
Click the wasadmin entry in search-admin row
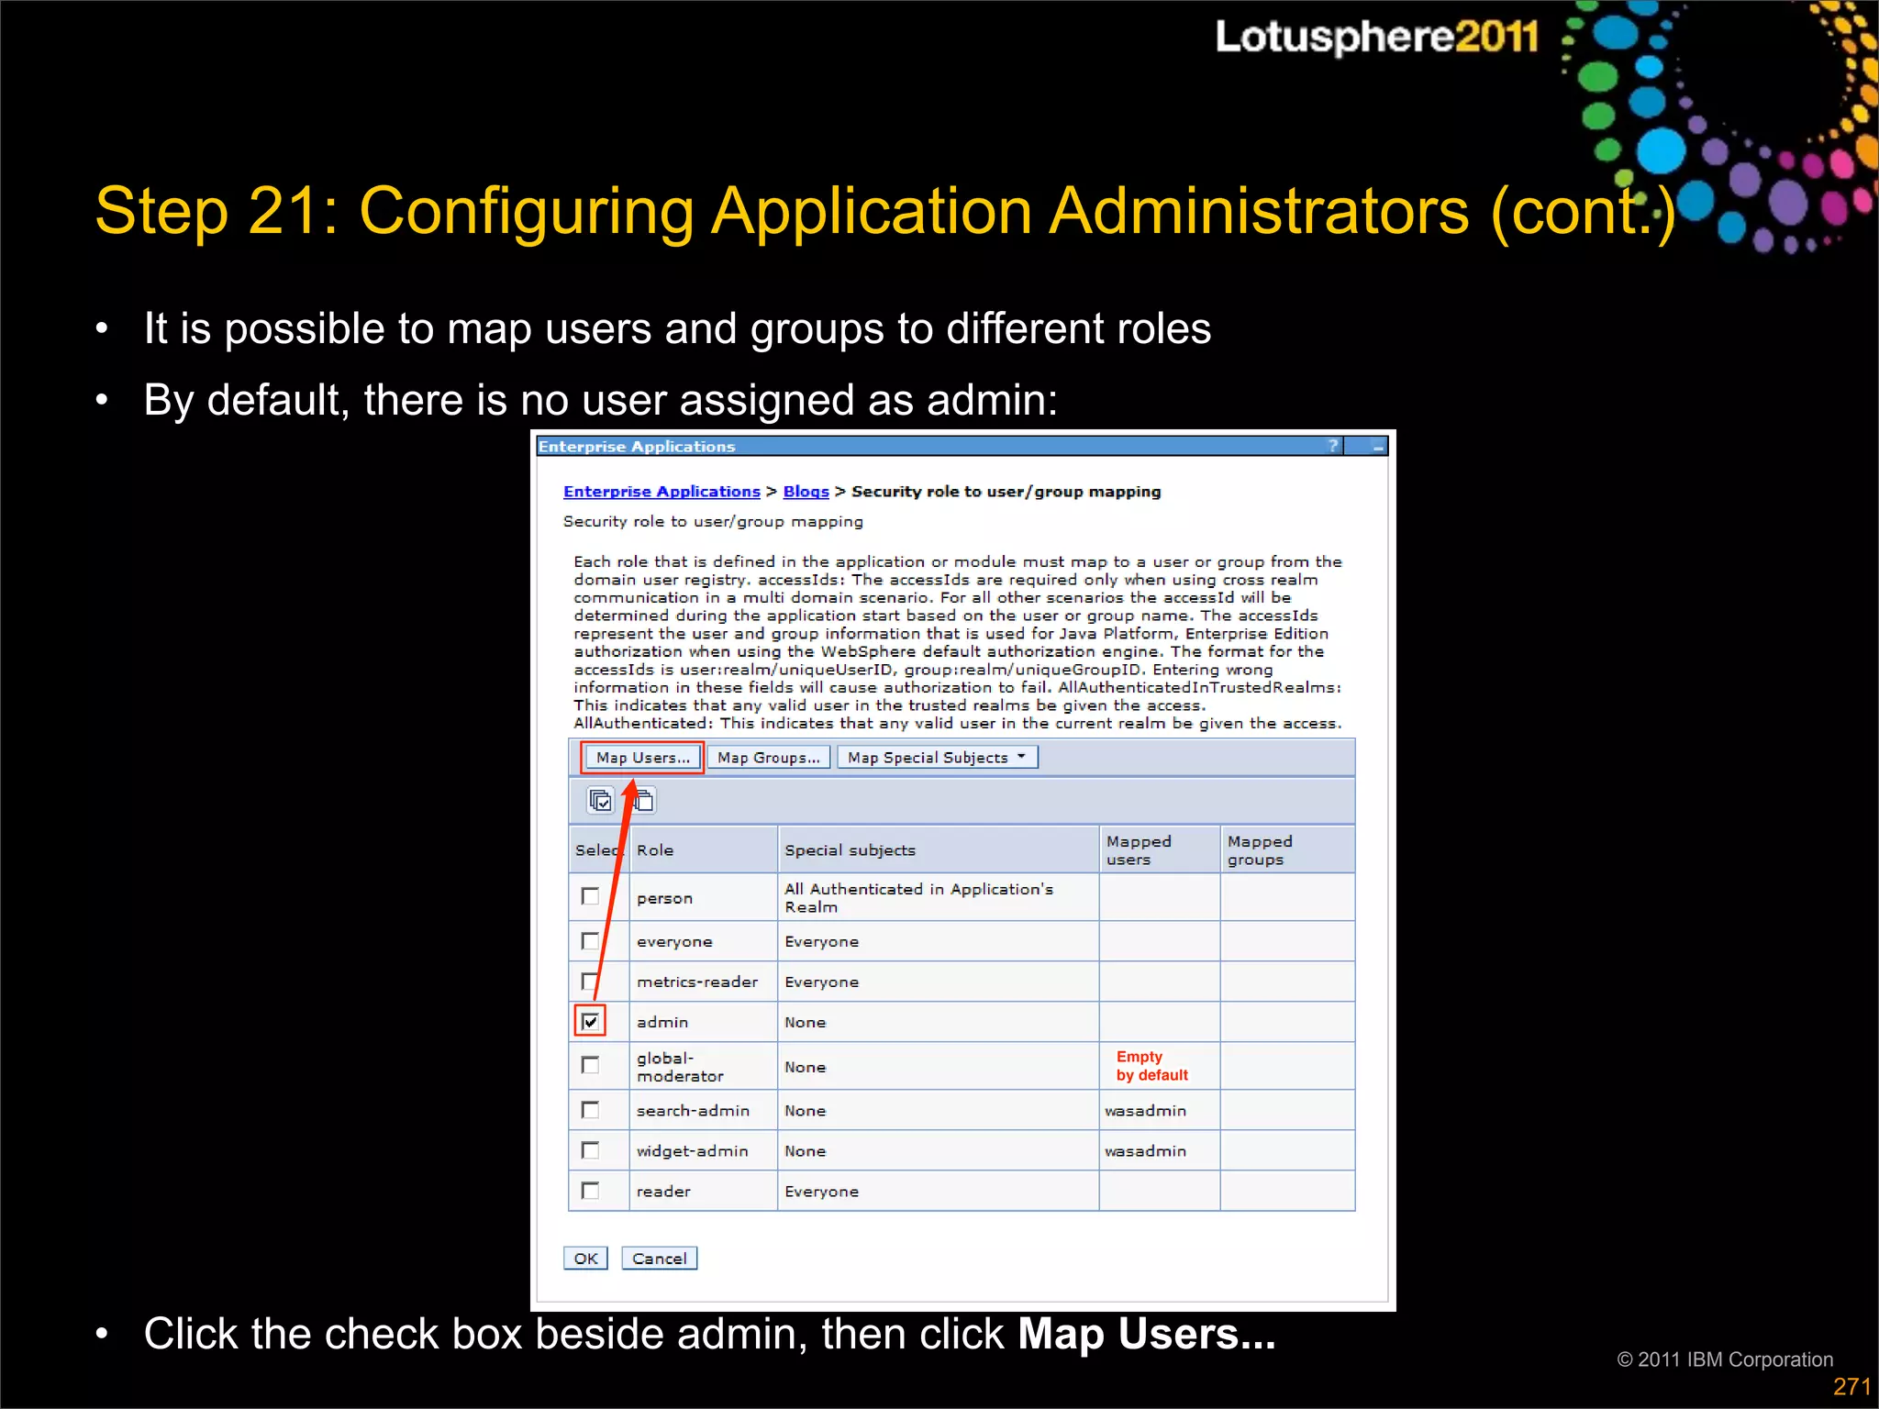point(1145,1111)
